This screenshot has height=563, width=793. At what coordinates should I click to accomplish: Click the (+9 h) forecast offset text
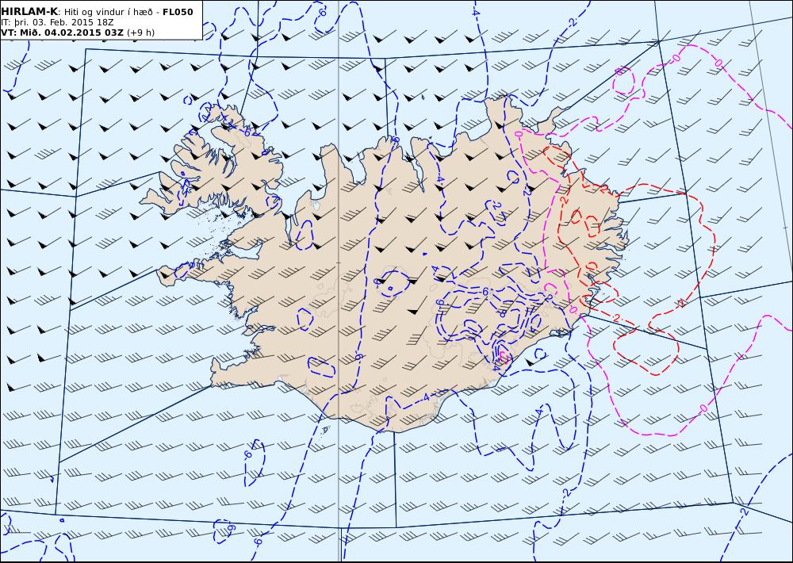click(x=140, y=33)
